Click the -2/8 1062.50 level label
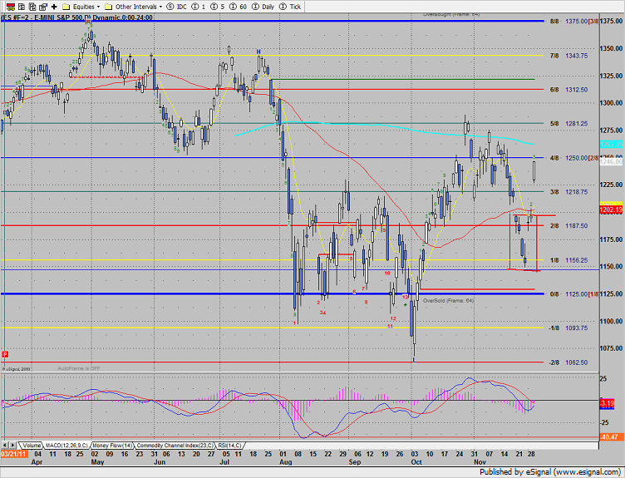The width and height of the screenshot is (625, 478). pyautogui.click(x=568, y=362)
